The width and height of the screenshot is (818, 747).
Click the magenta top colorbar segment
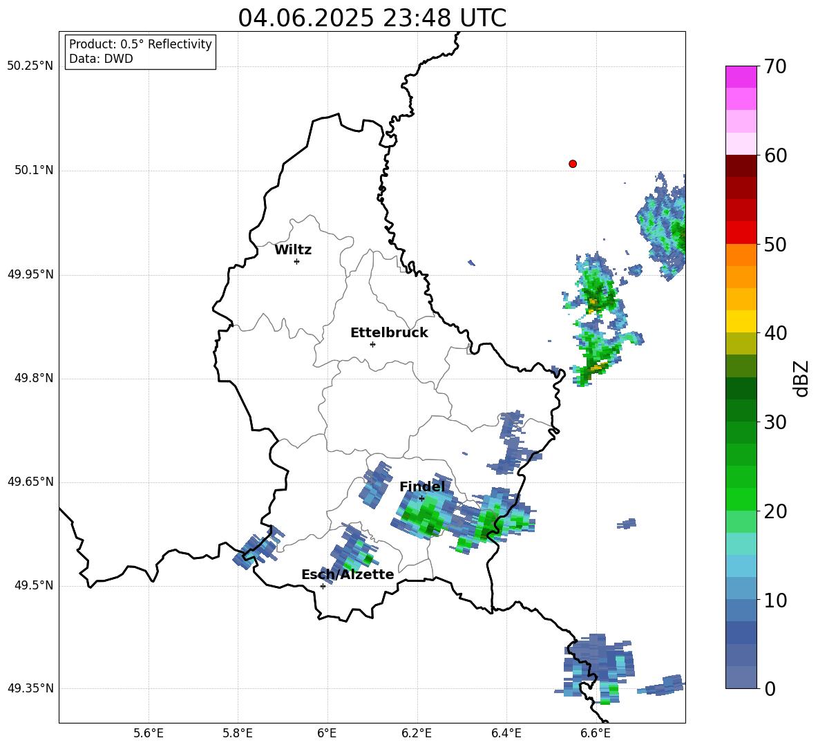pos(741,77)
